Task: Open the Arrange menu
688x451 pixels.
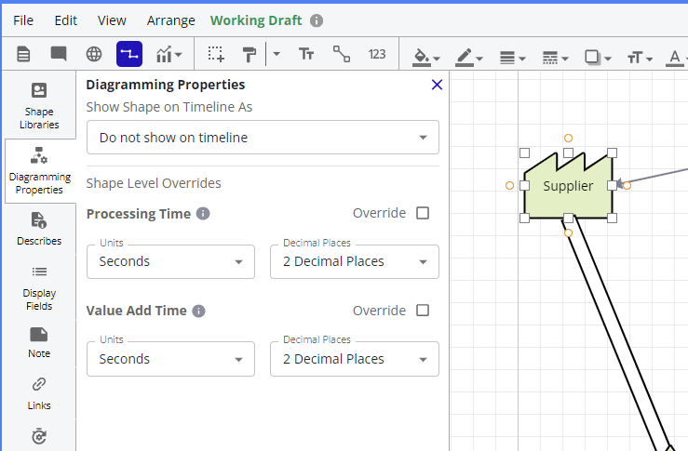Action: 171,20
